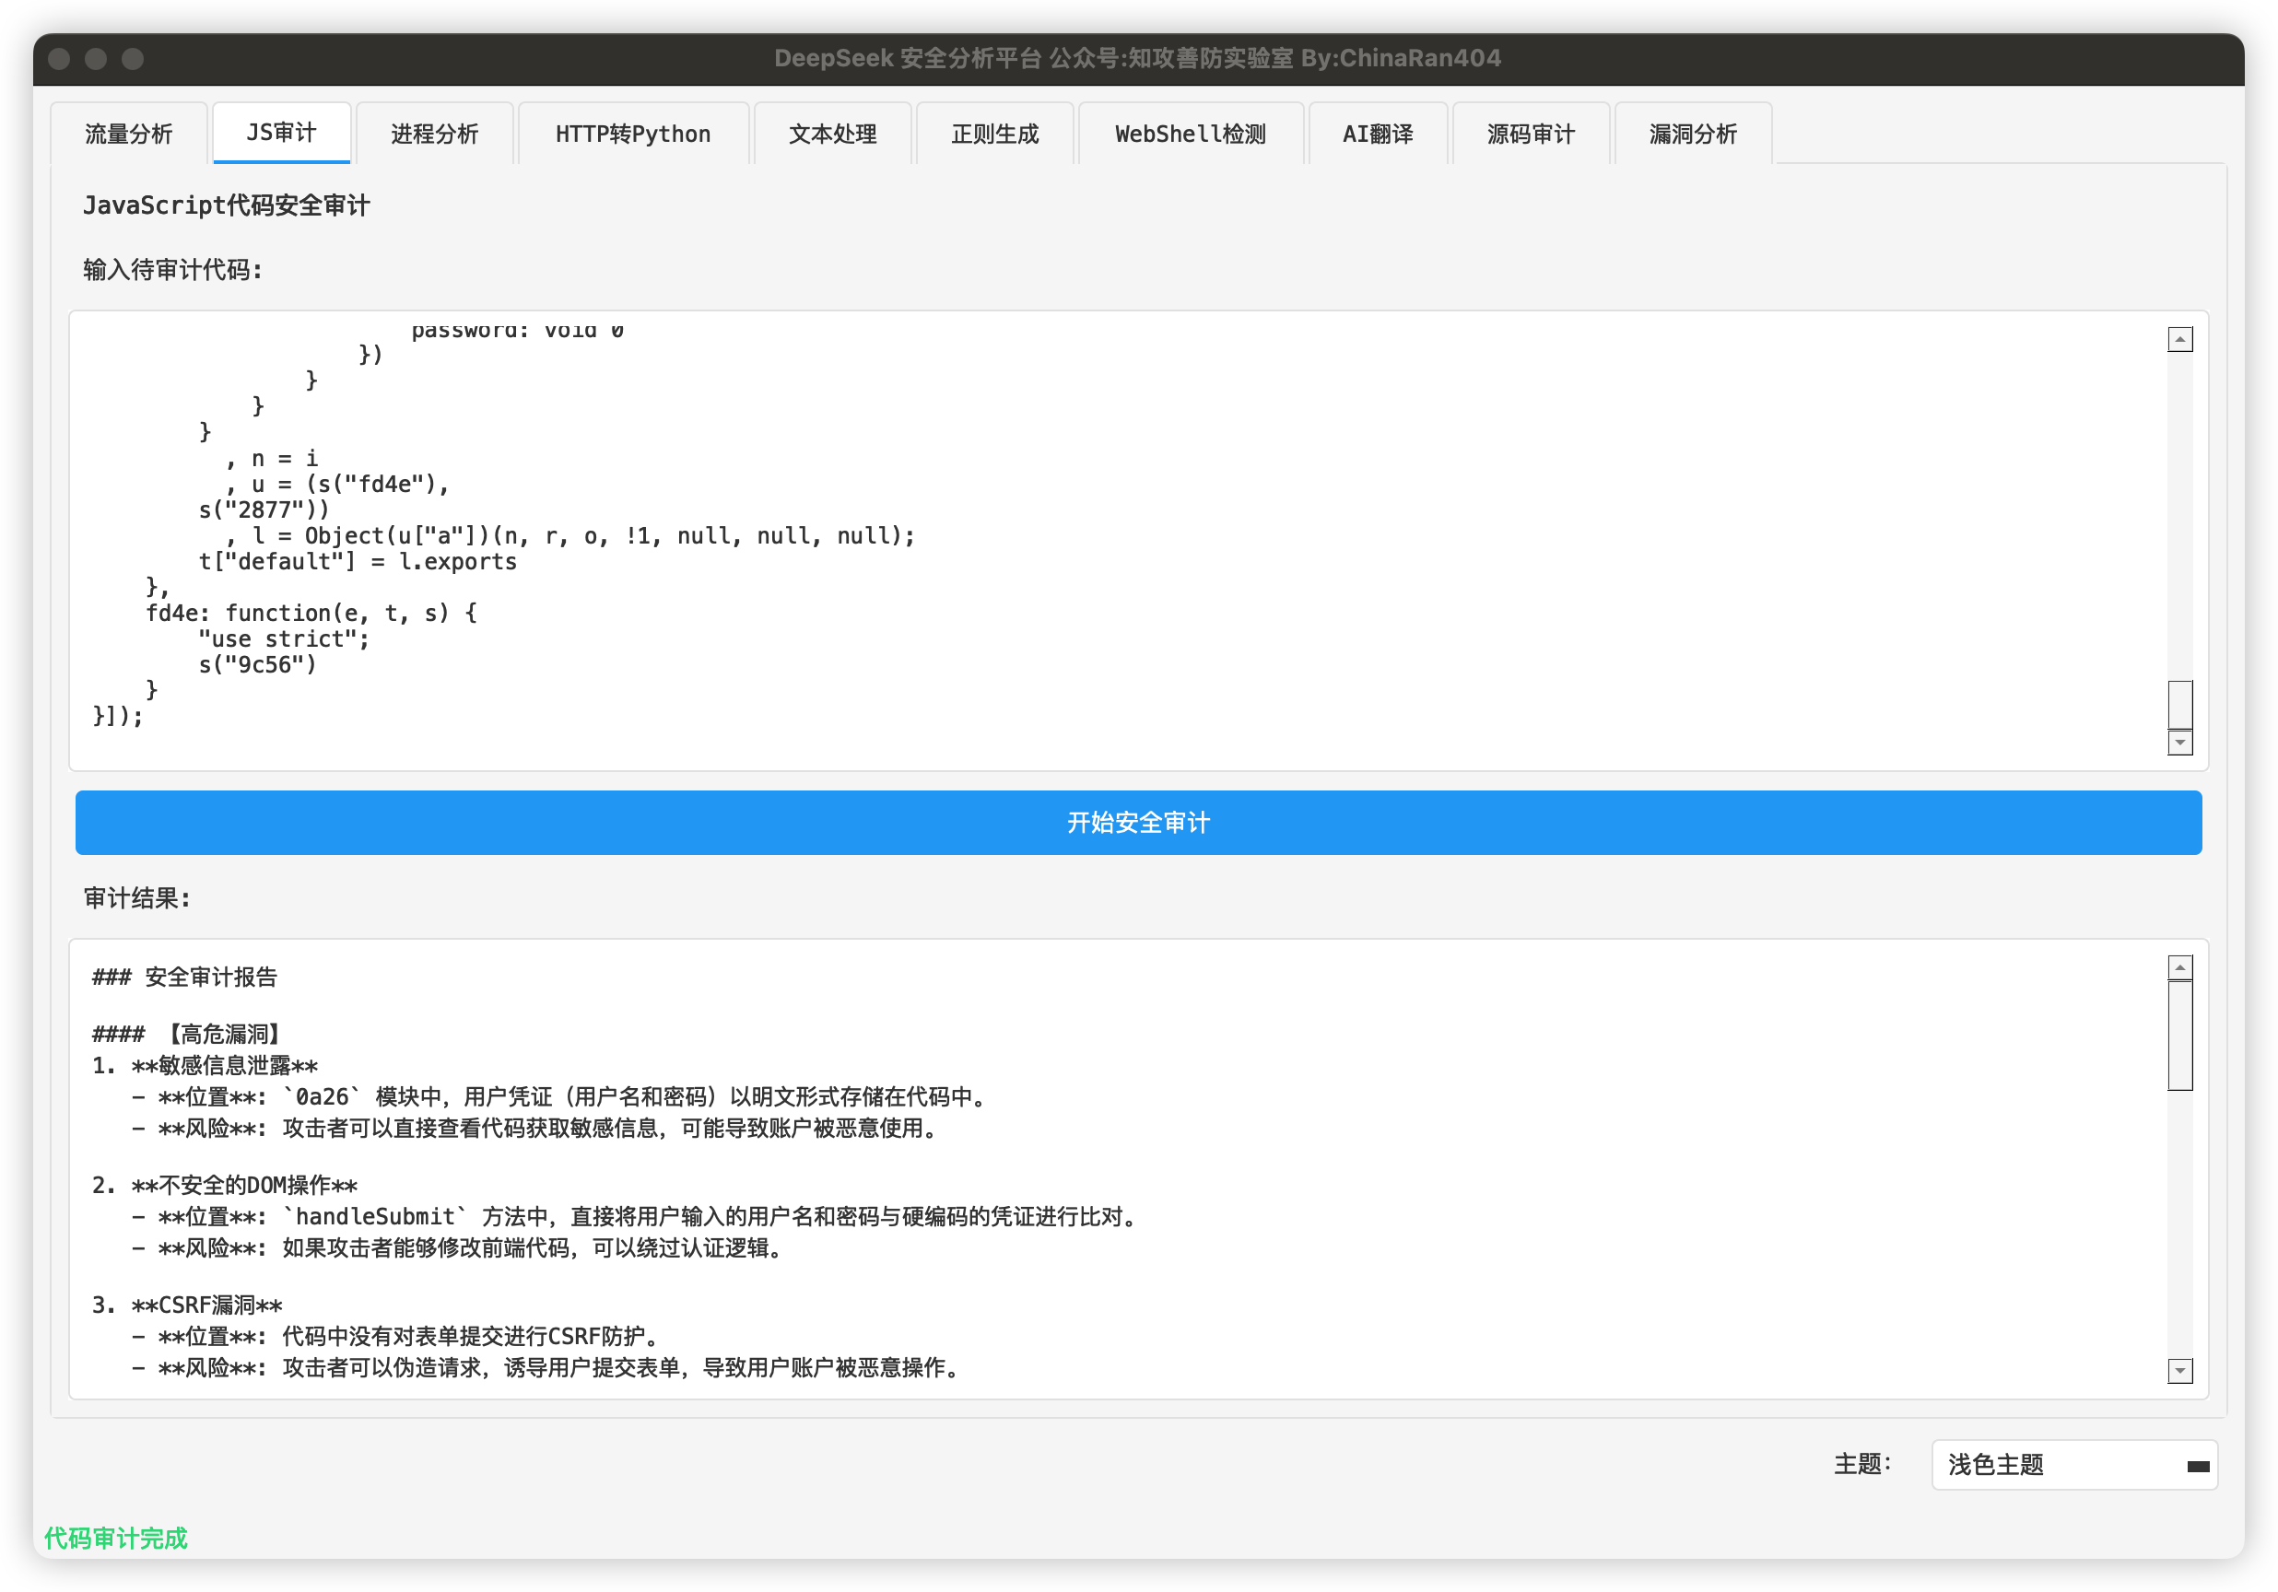Switch to WebShell检测 tab
Image resolution: width=2278 pixels, height=1592 pixels.
[x=1191, y=134]
